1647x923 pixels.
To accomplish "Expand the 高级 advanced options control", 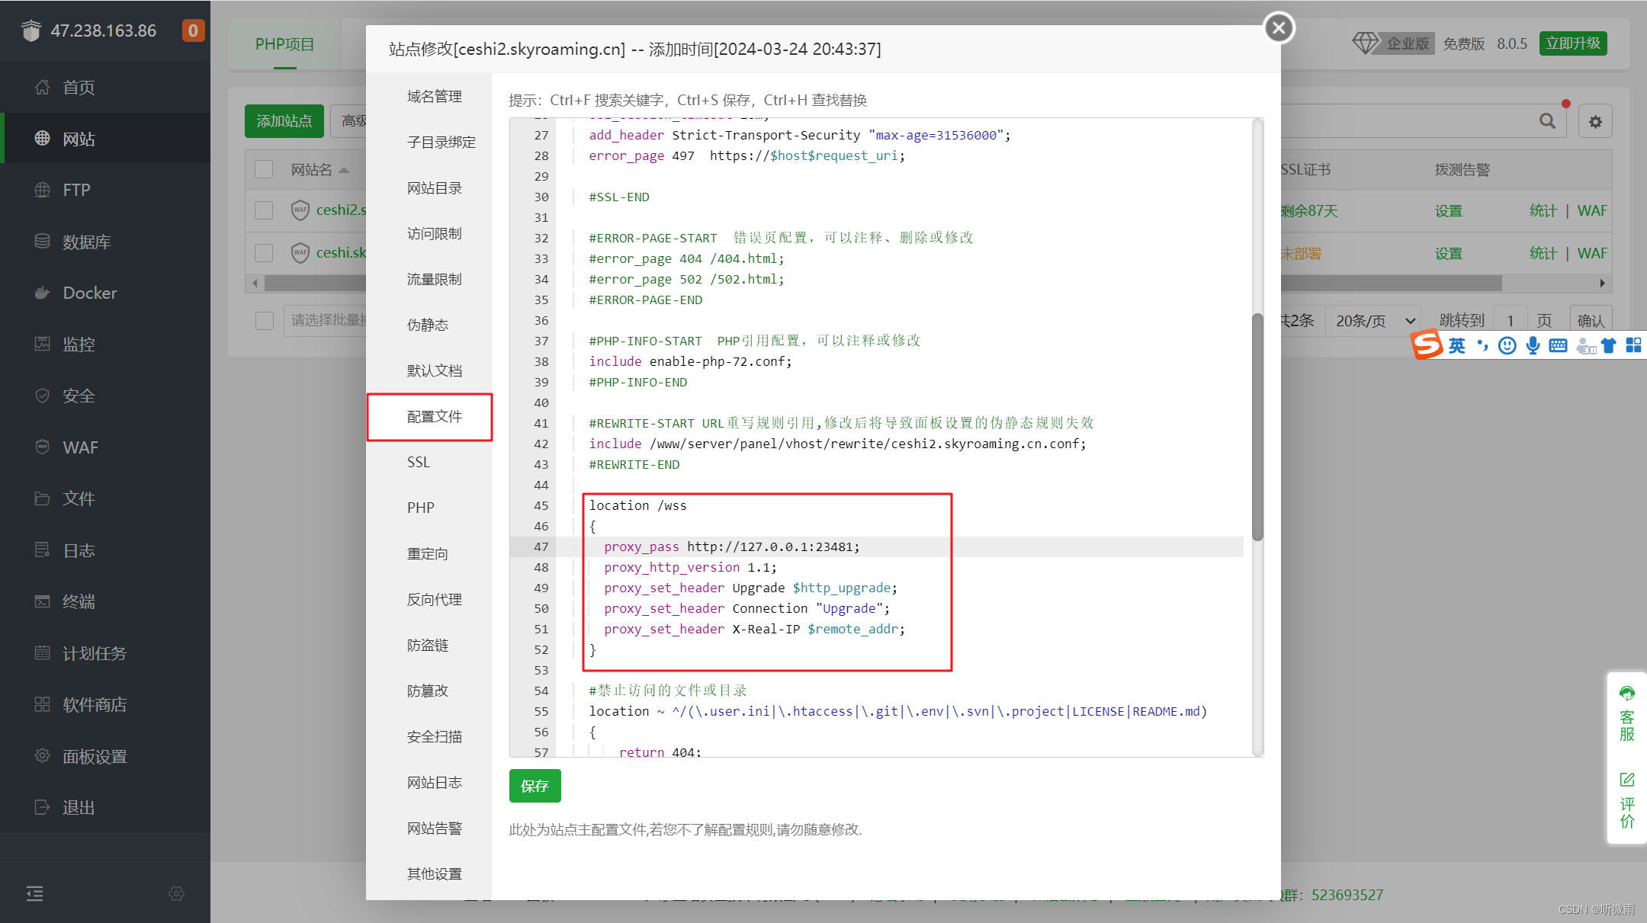I will tap(352, 120).
